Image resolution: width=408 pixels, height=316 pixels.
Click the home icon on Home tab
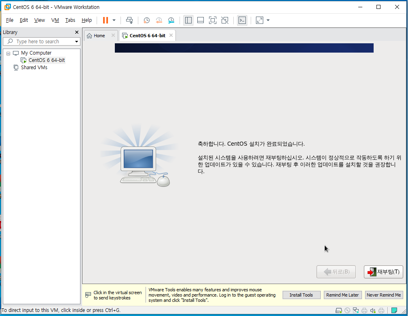click(x=89, y=36)
